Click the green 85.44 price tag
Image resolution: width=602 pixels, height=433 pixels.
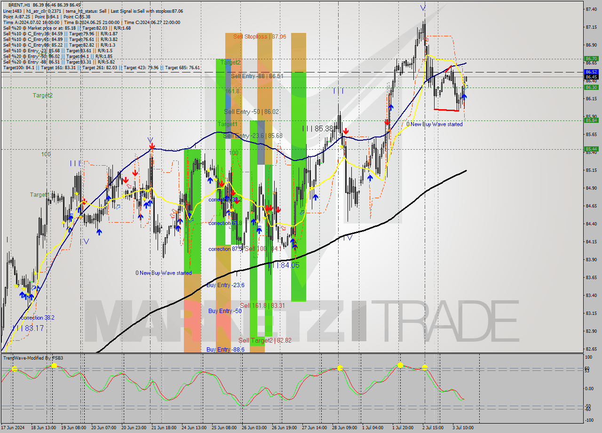click(591, 149)
